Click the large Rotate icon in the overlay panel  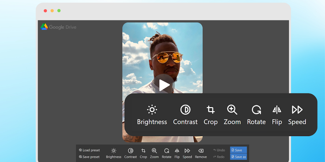point(256,110)
